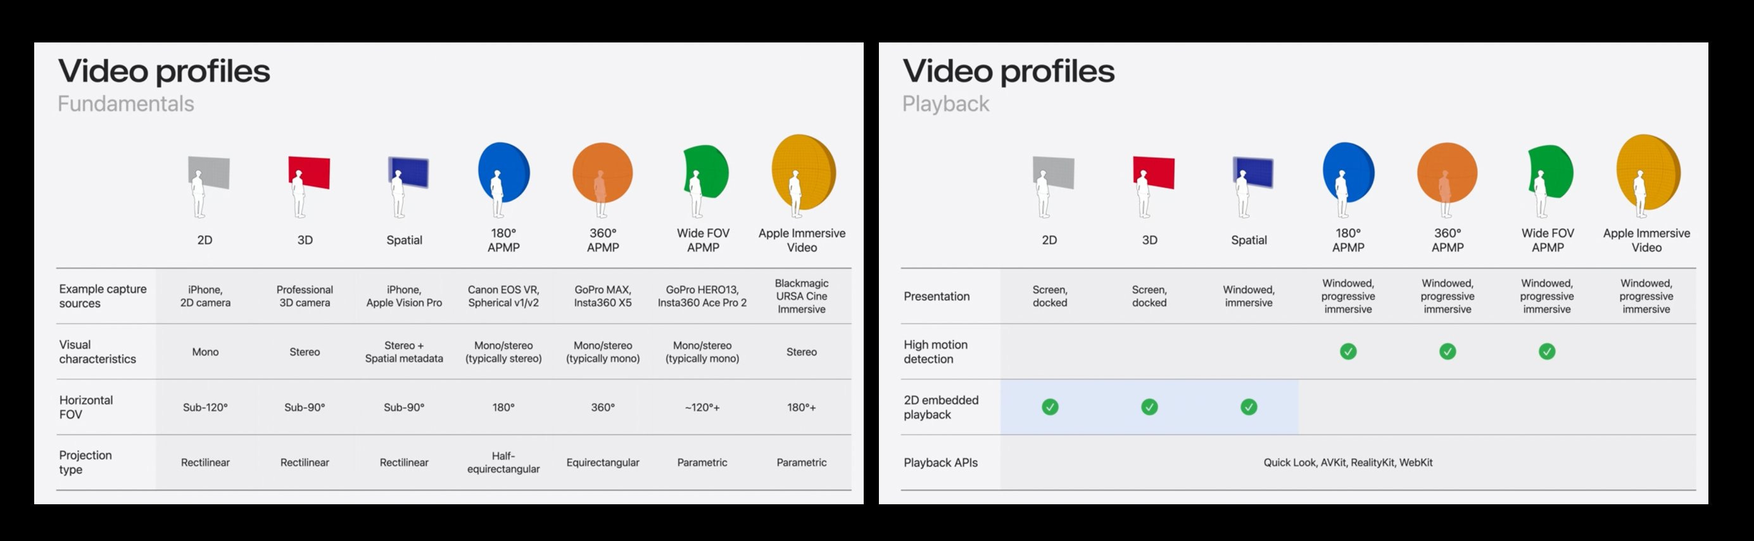
Task: Click the green Wide FOV illustration in Playback slide
Action: pos(1550,172)
